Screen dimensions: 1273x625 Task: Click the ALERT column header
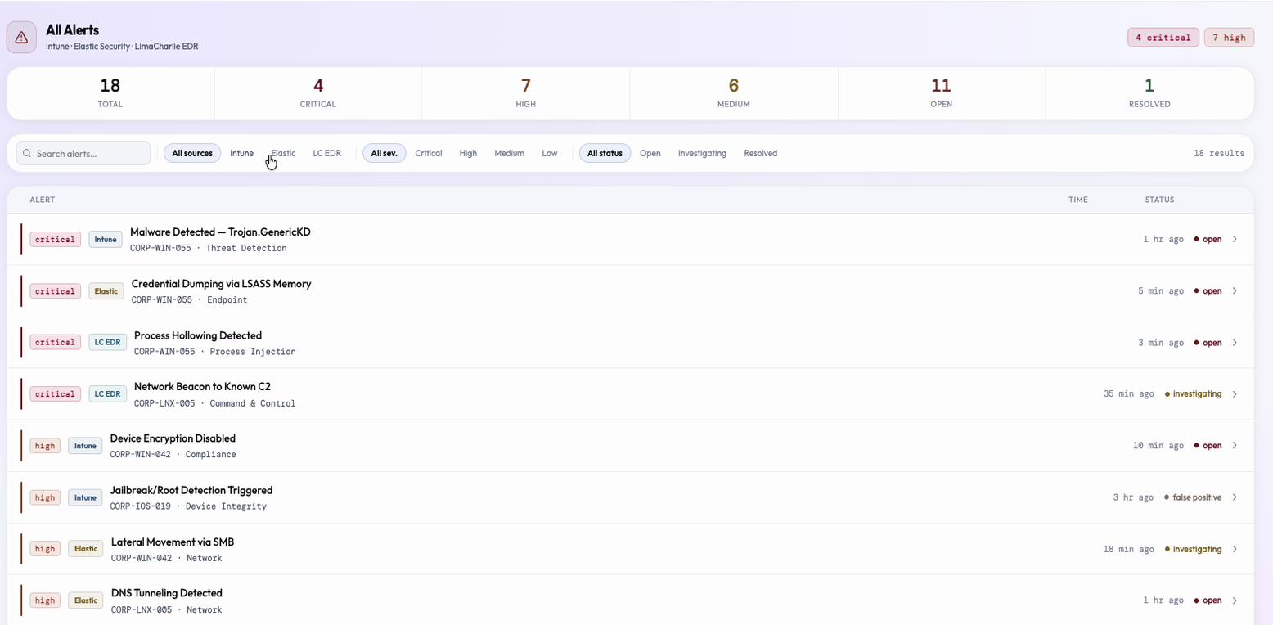pos(43,200)
